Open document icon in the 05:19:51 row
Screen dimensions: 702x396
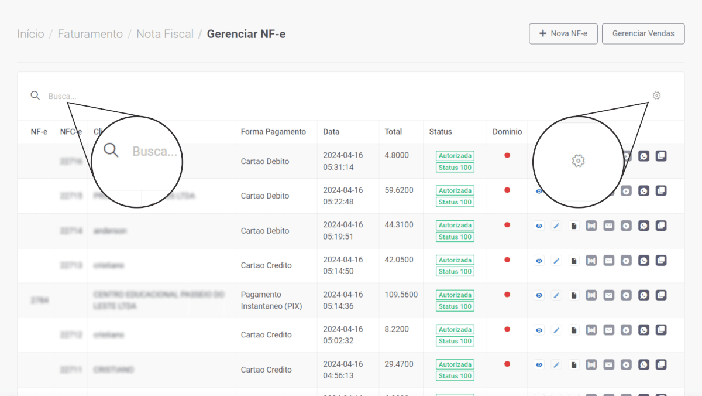coord(574,226)
